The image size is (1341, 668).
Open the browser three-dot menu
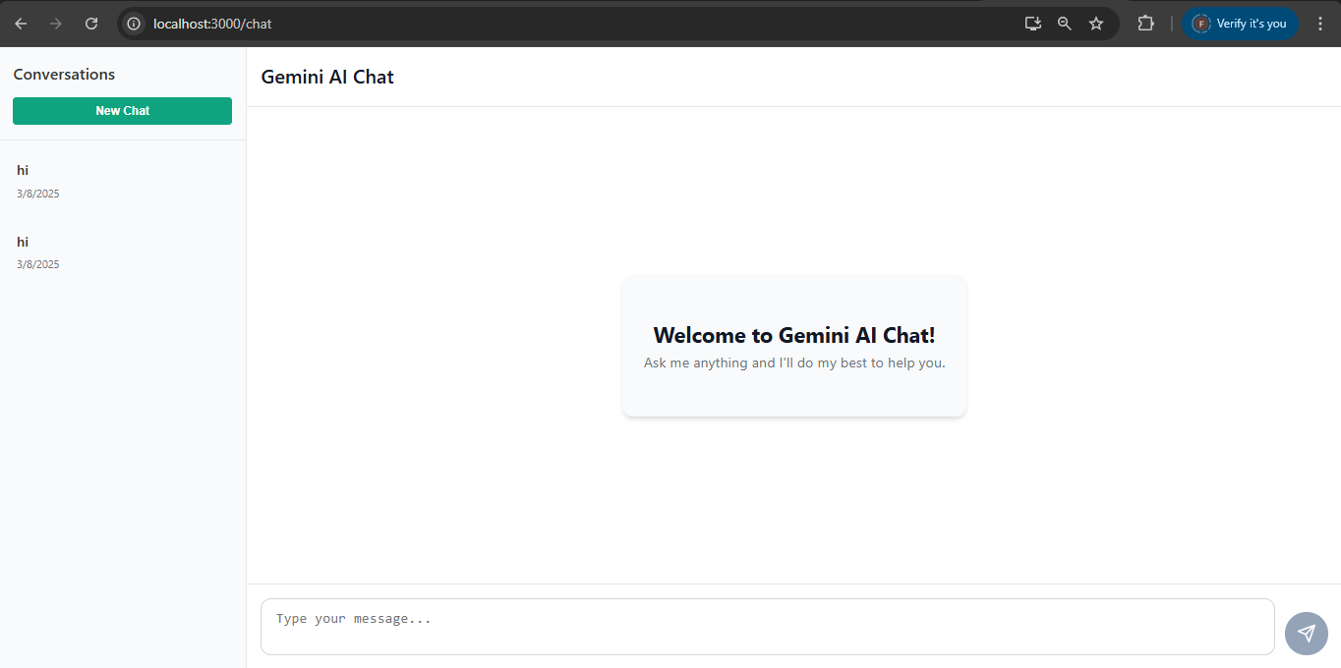coord(1320,23)
